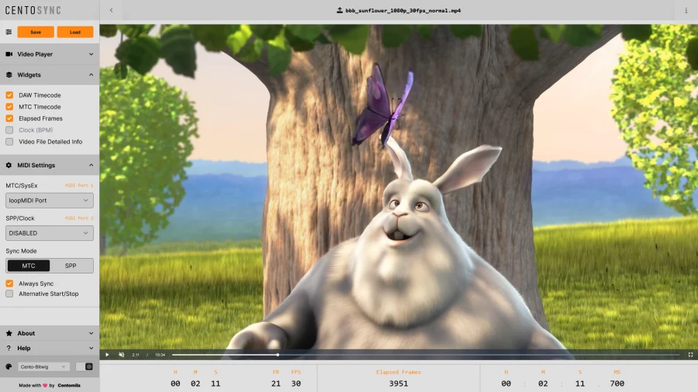
Task: Expand the Help section
Action: [x=92, y=348]
